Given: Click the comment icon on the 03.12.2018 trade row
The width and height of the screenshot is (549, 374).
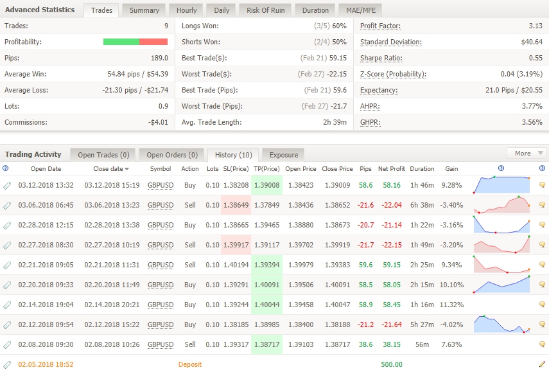Looking at the screenshot, I should click(542, 185).
